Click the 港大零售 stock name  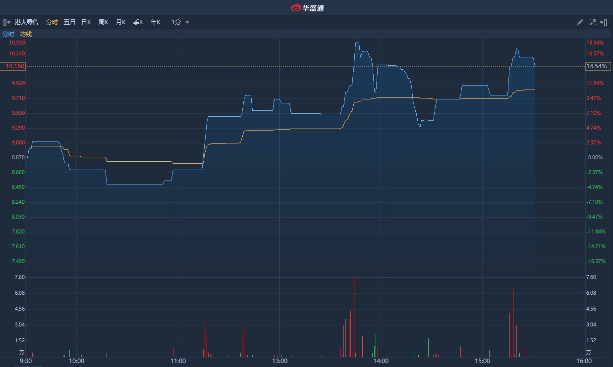pyautogui.click(x=26, y=22)
